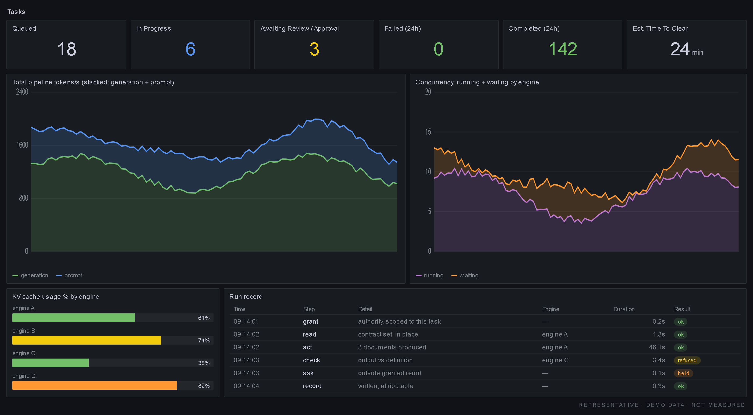Open the Run record panel title
Viewport: 753px width, 415px height.
click(x=246, y=297)
